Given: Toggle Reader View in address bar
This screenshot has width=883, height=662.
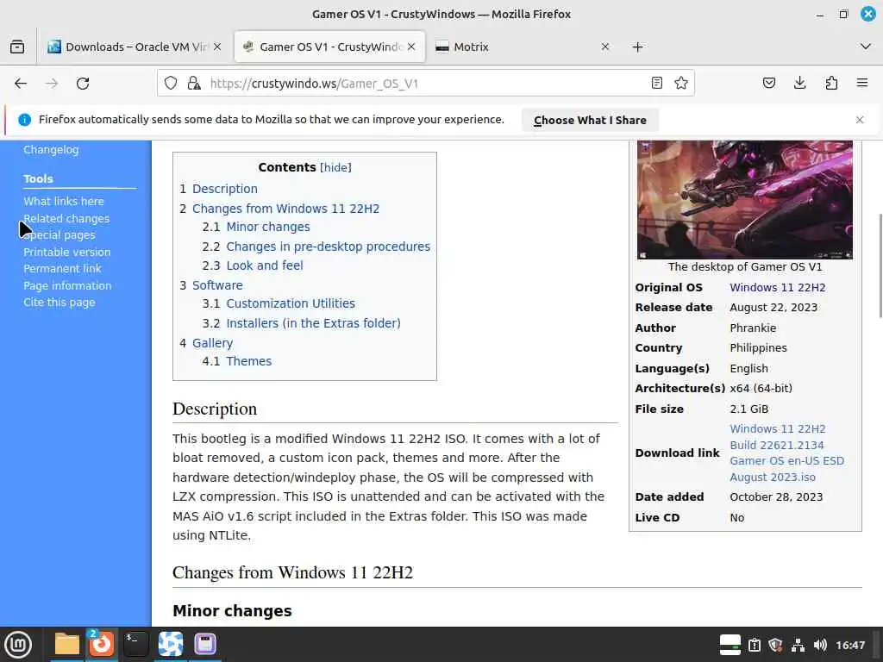Looking at the screenshot, I should 656,84.
